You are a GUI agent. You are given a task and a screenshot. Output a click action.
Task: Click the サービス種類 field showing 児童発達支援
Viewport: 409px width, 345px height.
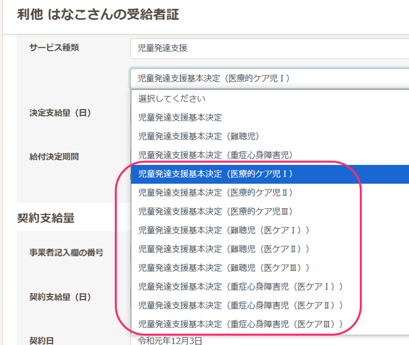[x=268, y=48]
